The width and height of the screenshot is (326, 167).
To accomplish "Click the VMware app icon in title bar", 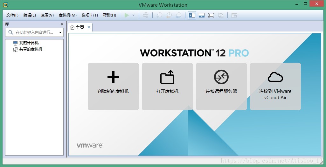I will 5,4.
